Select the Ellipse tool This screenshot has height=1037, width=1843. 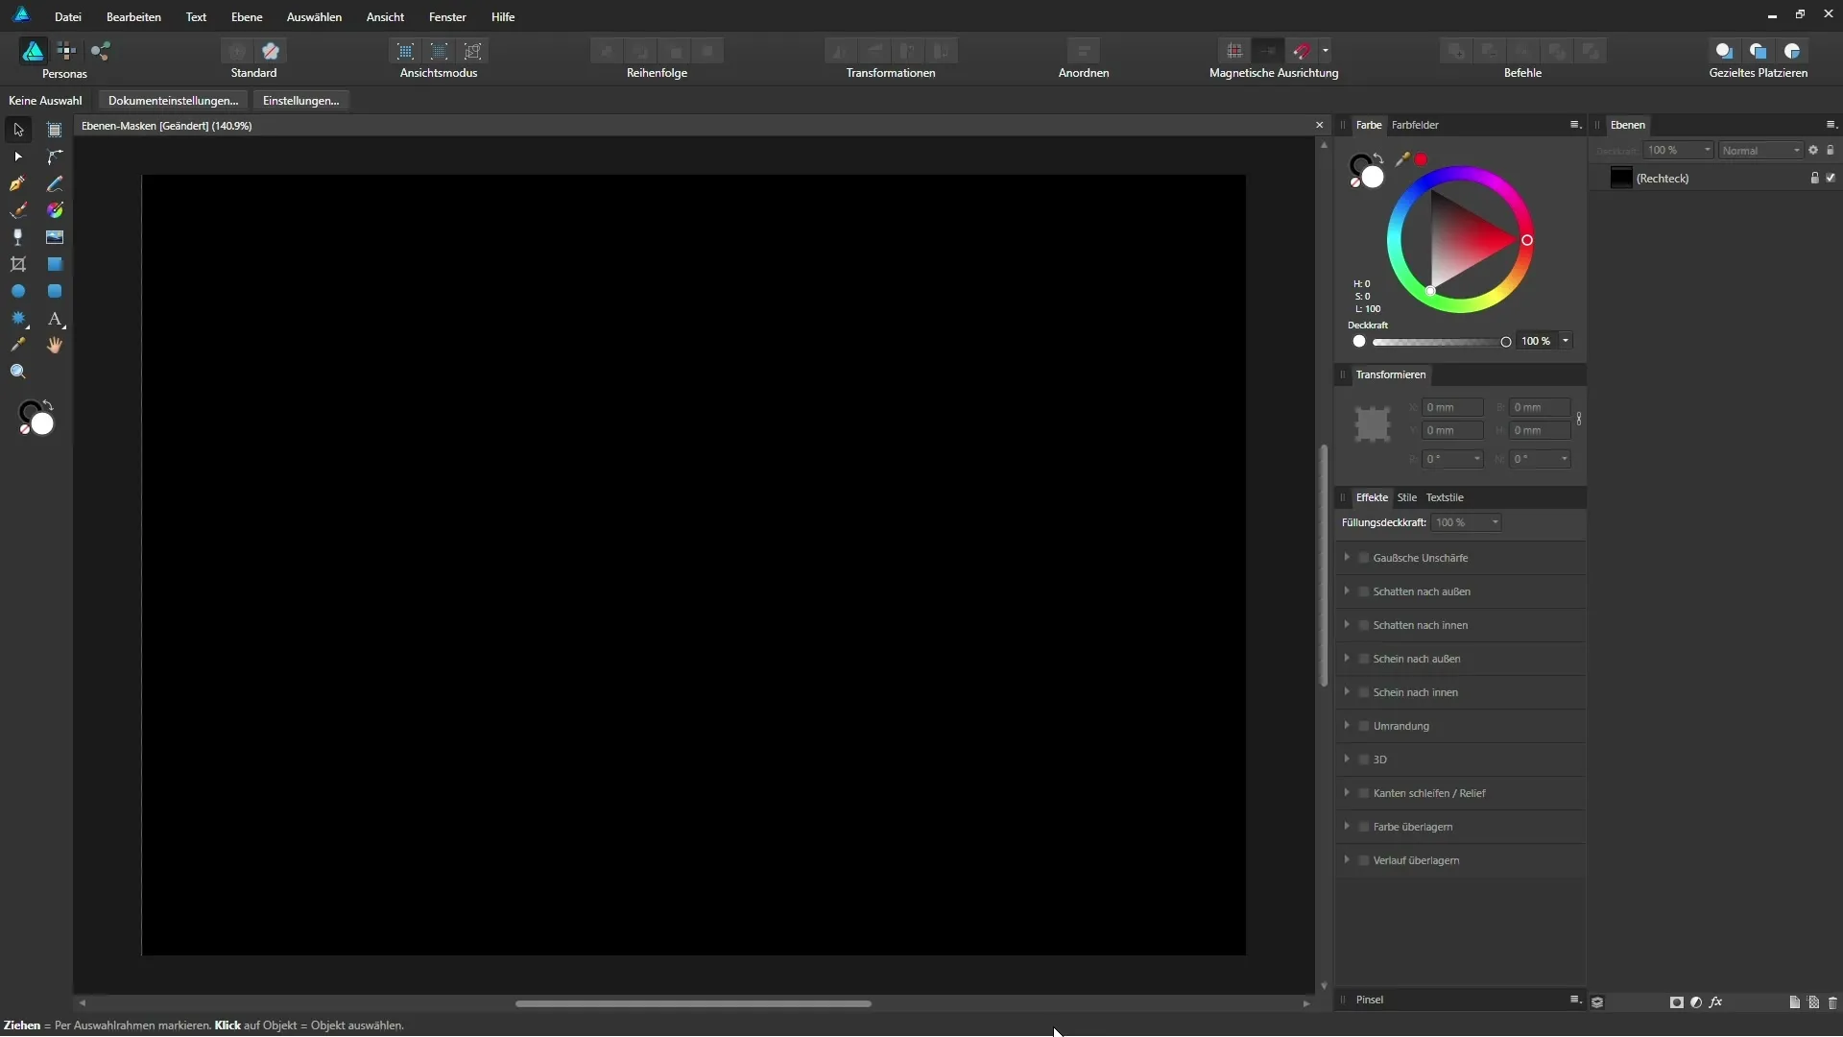pos(18,291)
